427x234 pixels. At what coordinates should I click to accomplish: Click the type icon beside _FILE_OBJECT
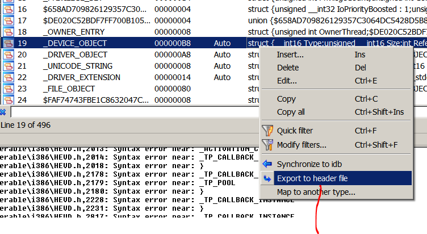pyautogui.click(x=8, y=89)
